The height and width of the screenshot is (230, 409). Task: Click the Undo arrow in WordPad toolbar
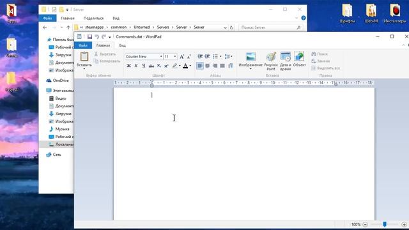pyautogui.click(x=96, y=37)
